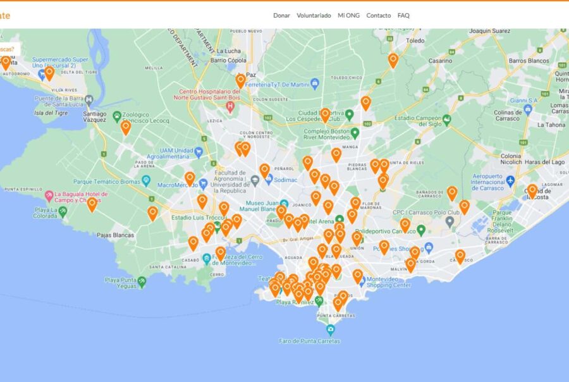Select the Estadio Campeón del Siglo icon
569x382 pixels.
pyautogui.click(x=447, y=119)
